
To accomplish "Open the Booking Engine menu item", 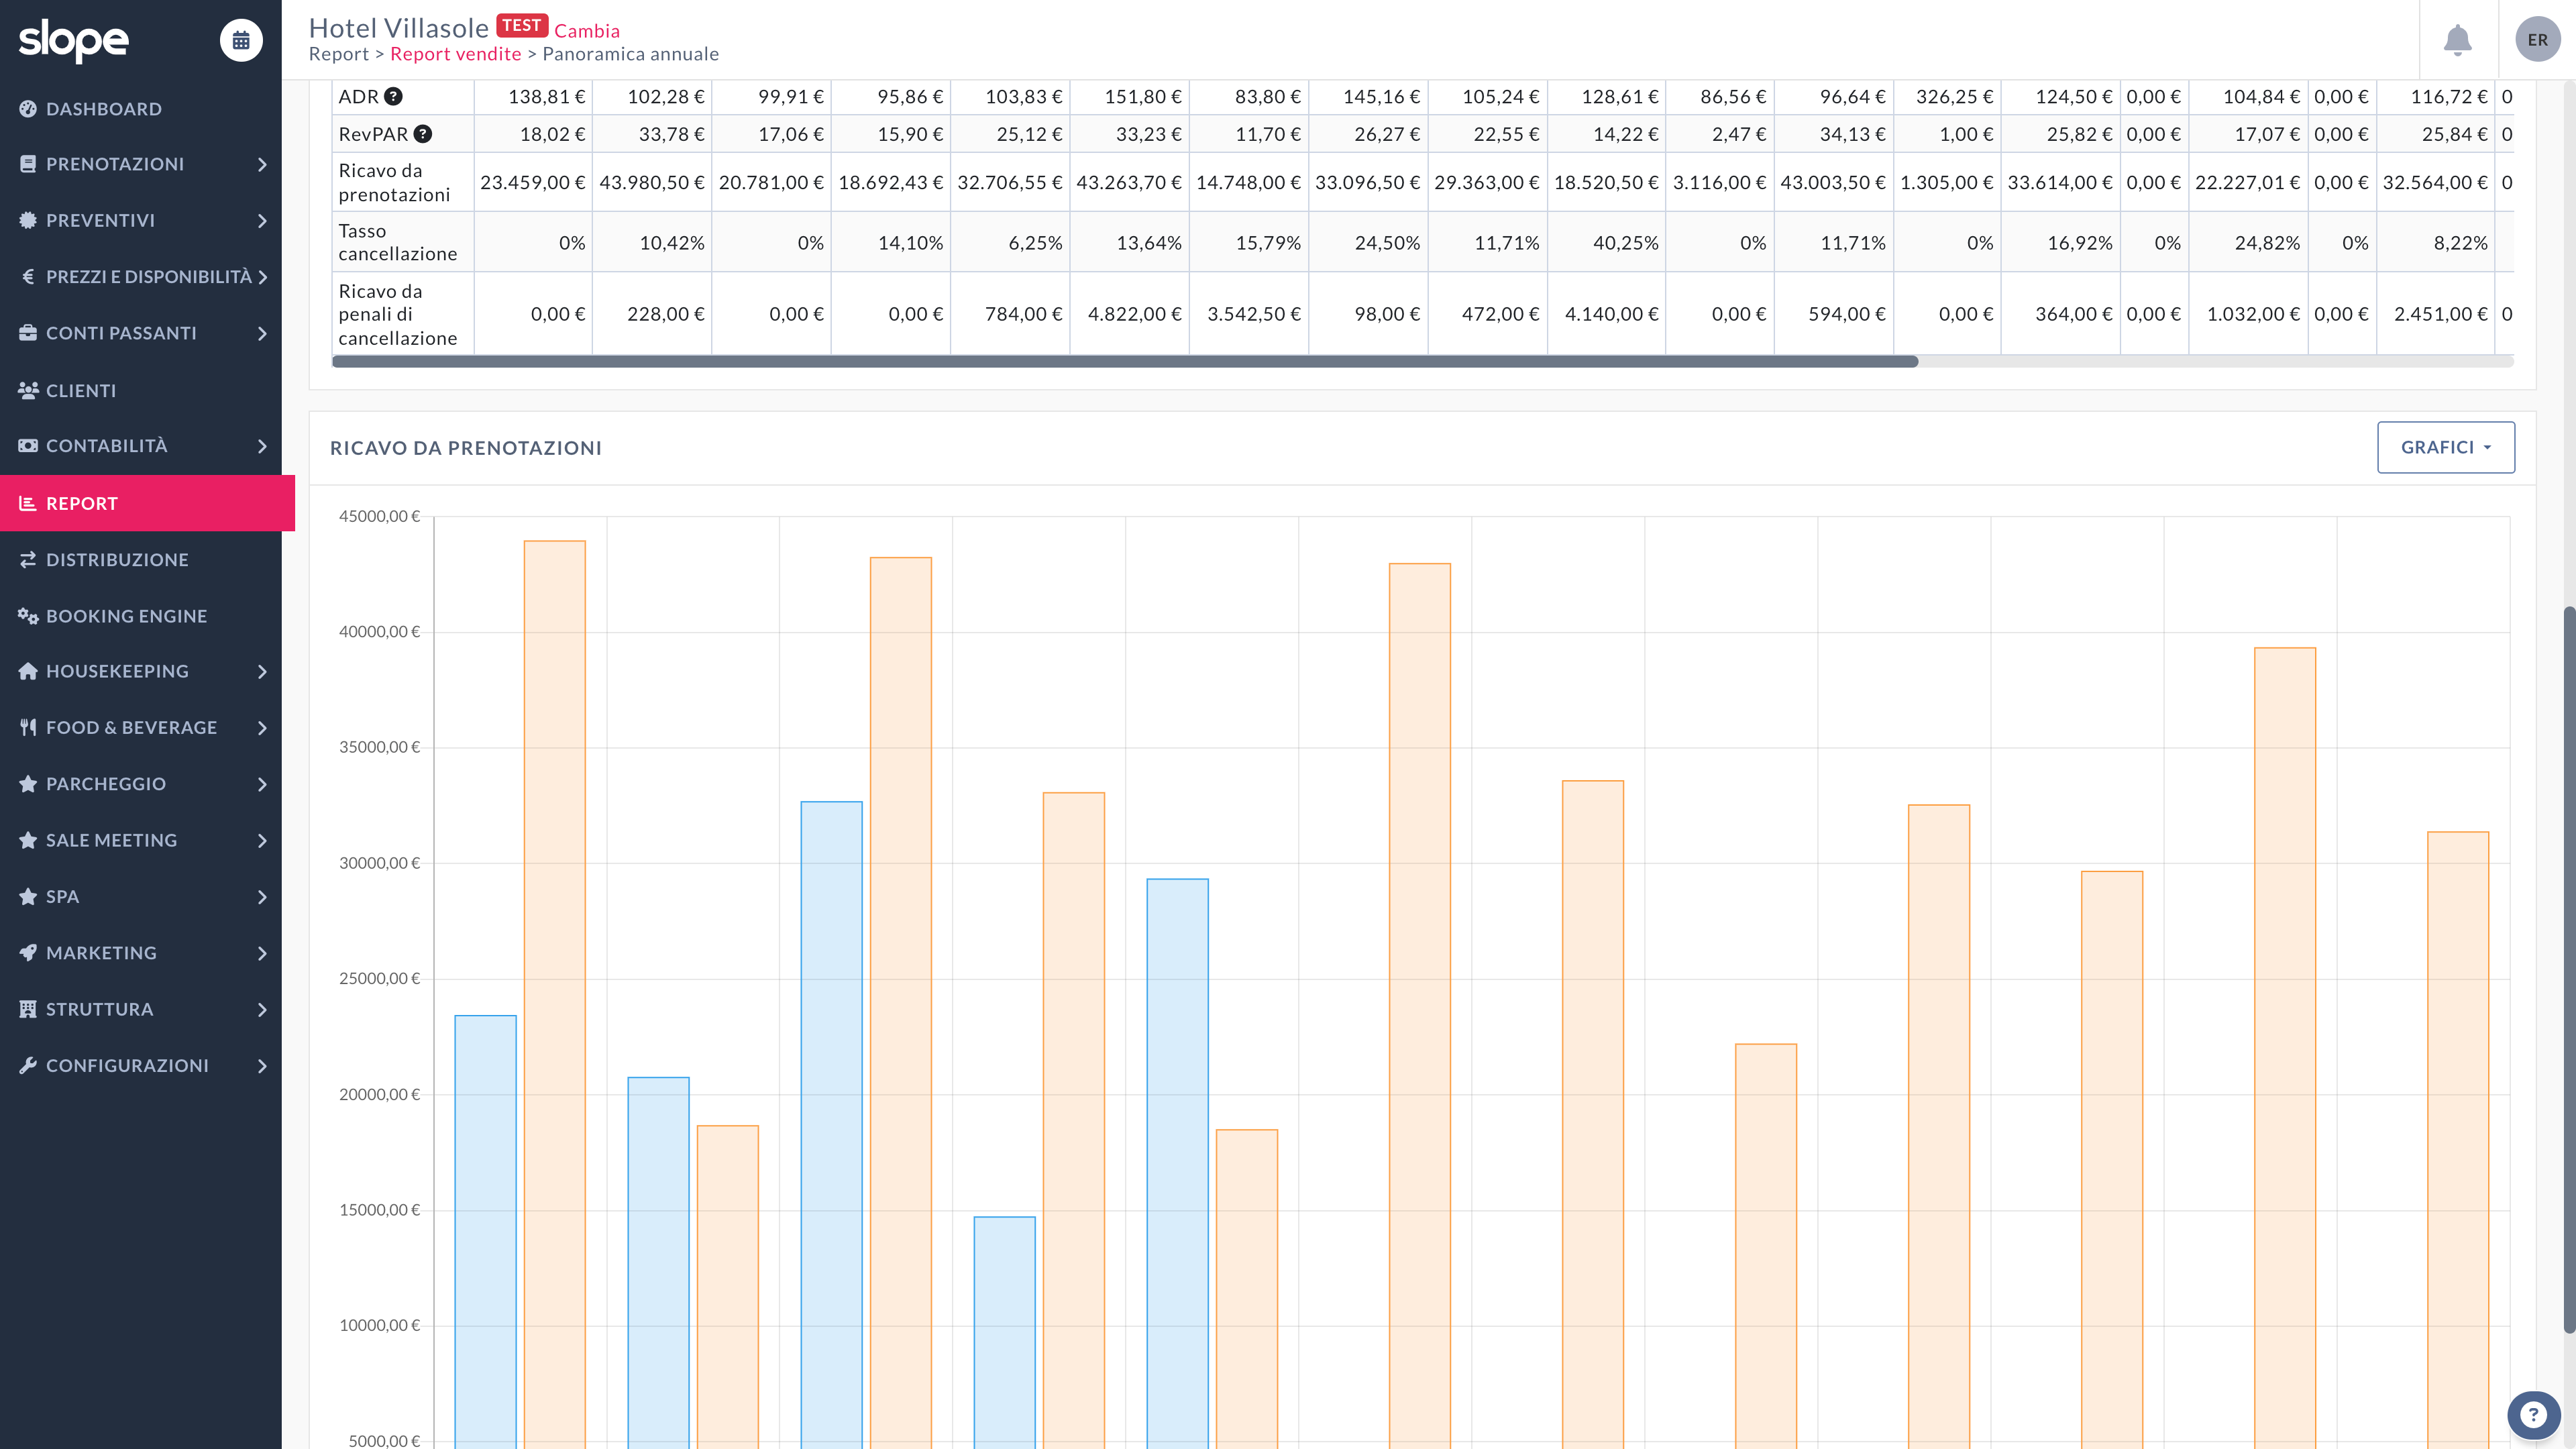I will (126, 616).
